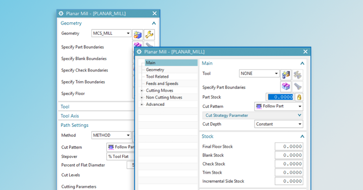
Task: Toggle the Part Stock lock icon
Action: [299, 97]
